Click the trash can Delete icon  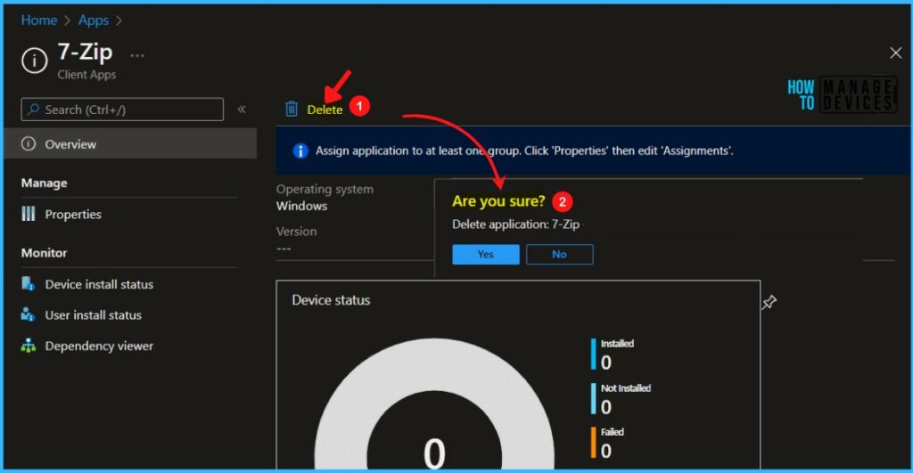(x=292, y=109)
